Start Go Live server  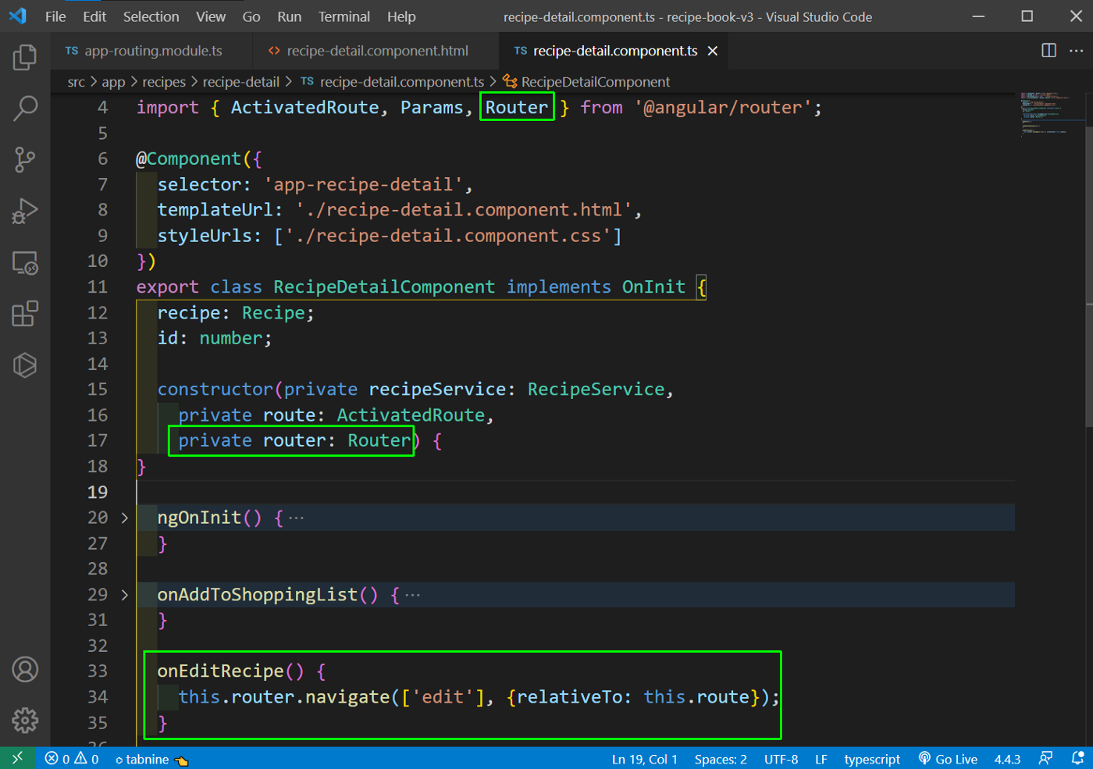(948, 759)
